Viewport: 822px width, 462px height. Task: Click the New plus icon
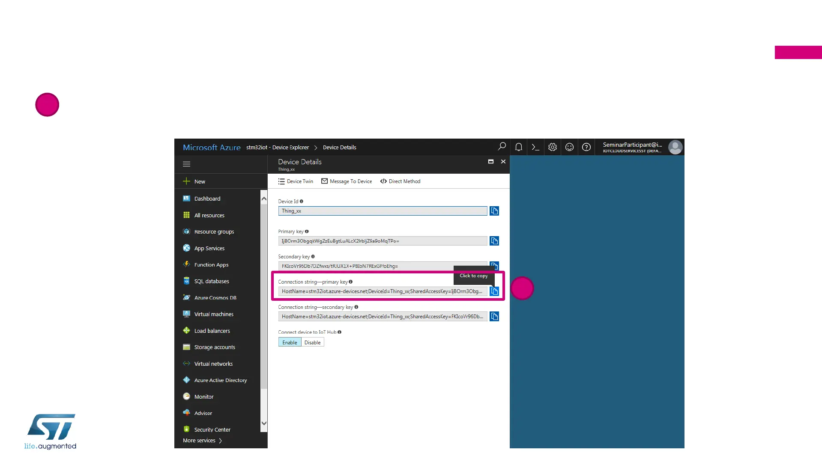point(186,181)
